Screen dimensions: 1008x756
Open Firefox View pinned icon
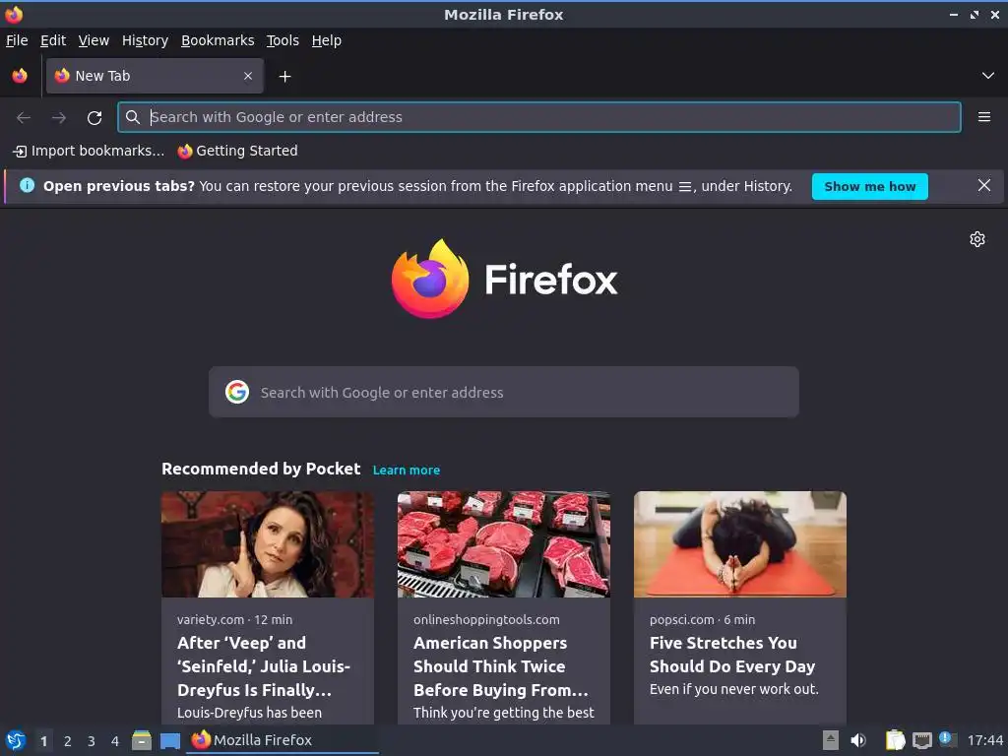(x=20, y=76)
